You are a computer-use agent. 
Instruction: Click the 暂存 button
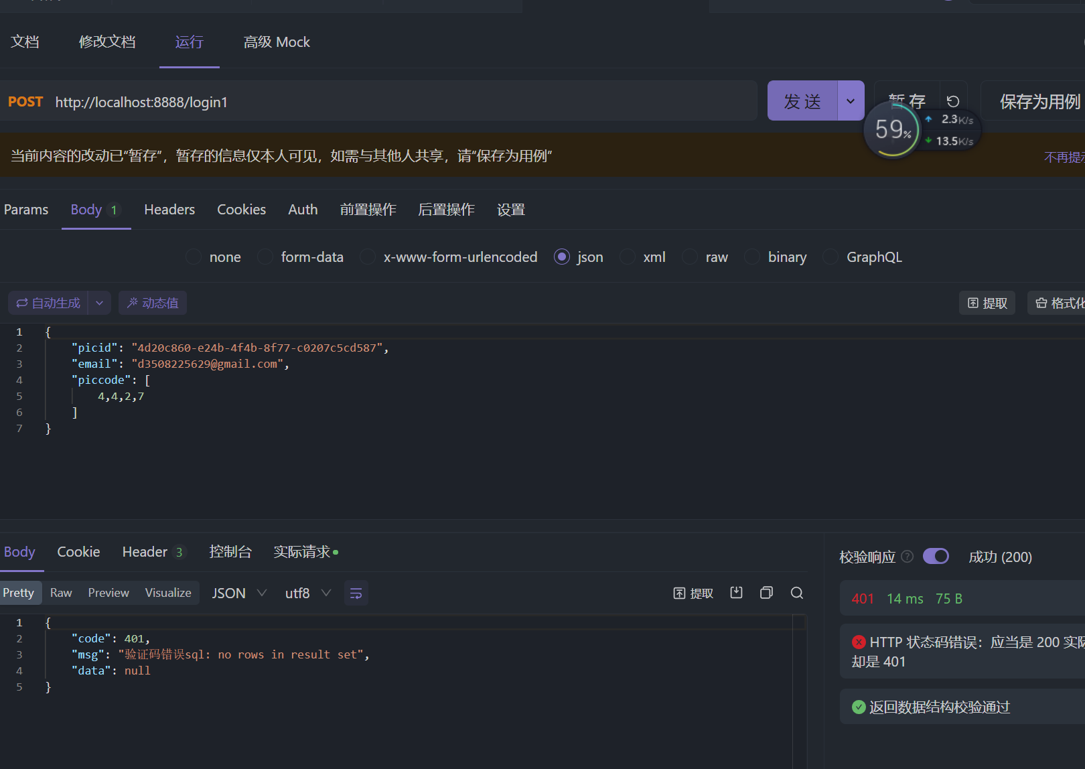(x=907, y=101)
